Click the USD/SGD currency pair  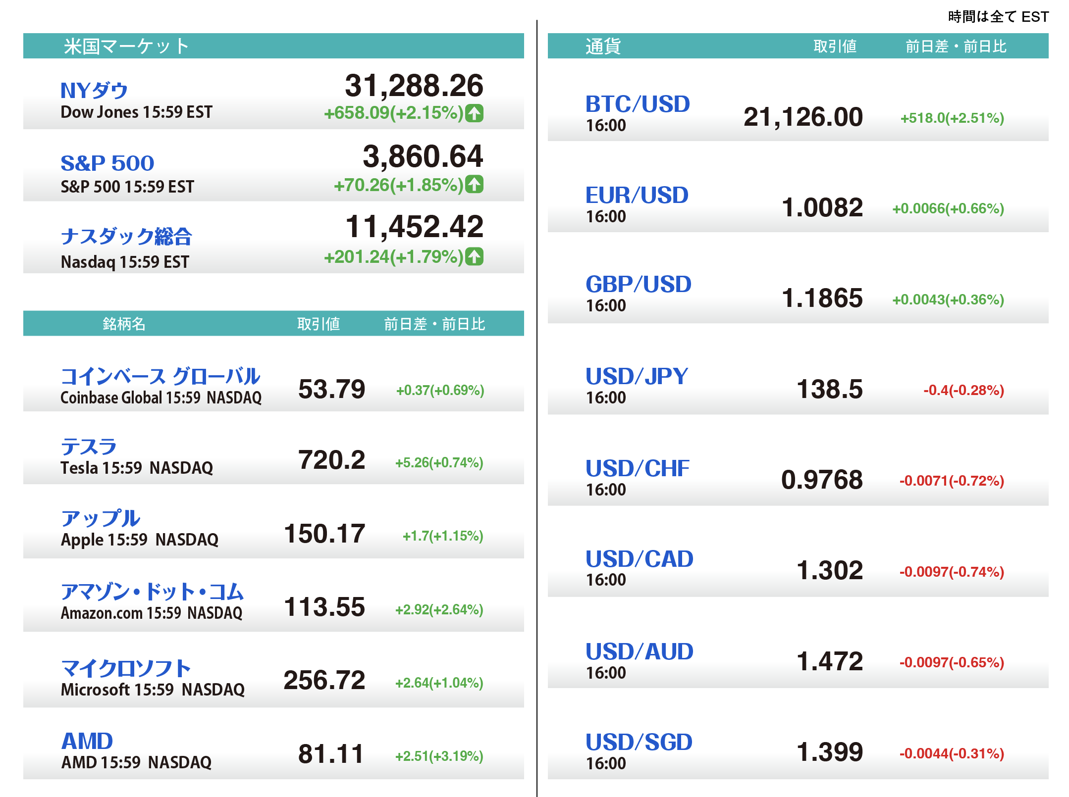pyautogui.click(x=639, y=742)
